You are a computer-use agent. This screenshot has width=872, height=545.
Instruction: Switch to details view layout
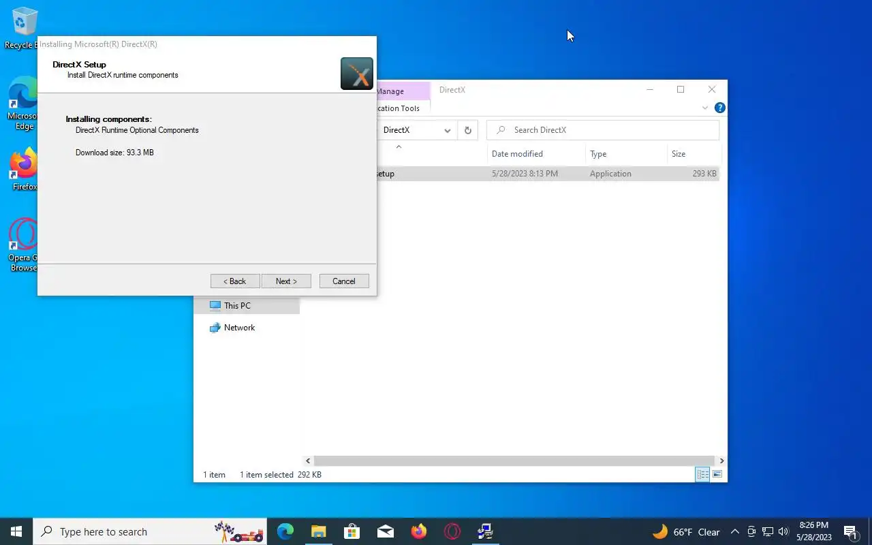click(x=702, y=474)
